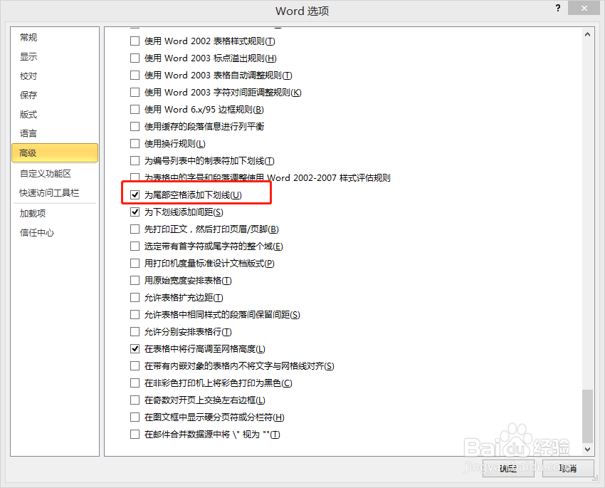The image size is (605, 488).
Task: Switch to the 校对 category
Action: 54,76
